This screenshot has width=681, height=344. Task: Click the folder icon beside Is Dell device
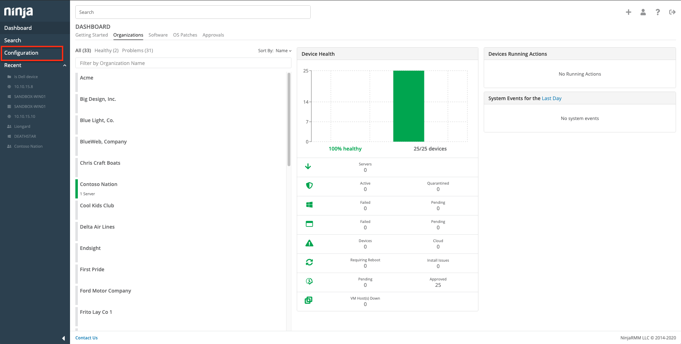pyautogui.click(x=9, y=77)
